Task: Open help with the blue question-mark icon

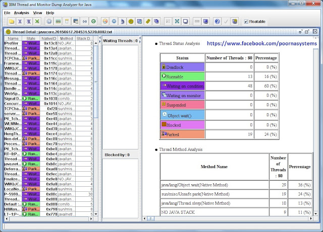Action: click(x=217, y=21)
